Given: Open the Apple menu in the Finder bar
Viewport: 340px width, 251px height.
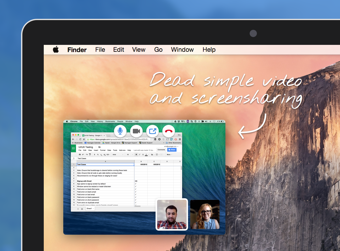Looking at the screenshot, I should 56,50.
